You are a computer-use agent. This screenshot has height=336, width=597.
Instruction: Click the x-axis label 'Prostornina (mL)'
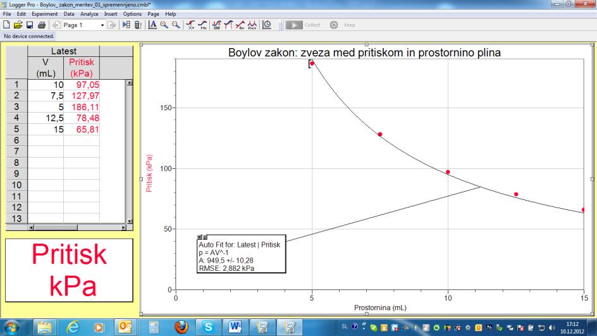pyautogui.click(x=380, y=308)
